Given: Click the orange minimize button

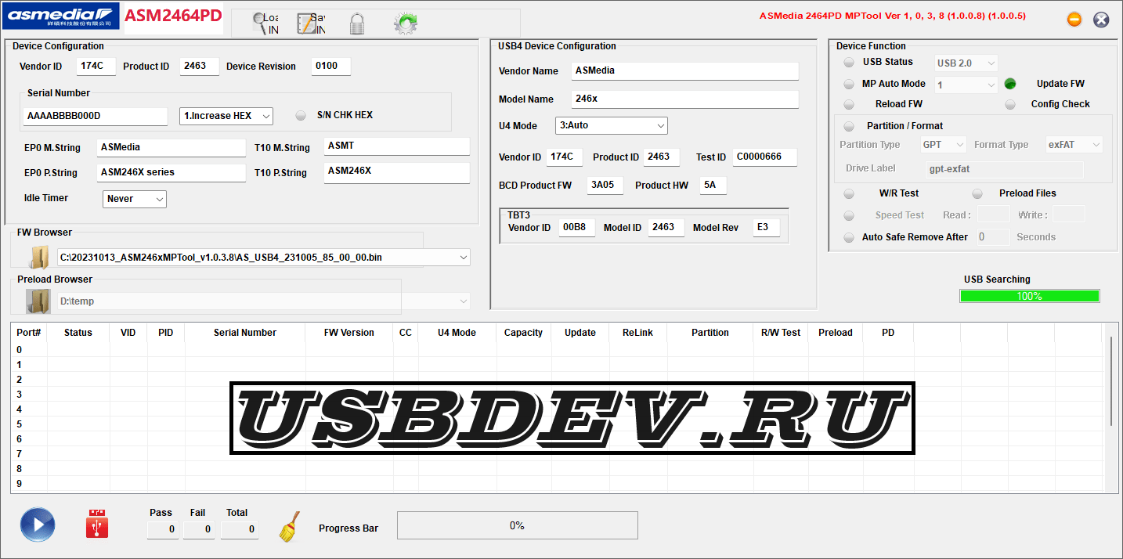Looking at the screenshot, I should tap(1074, 20).
